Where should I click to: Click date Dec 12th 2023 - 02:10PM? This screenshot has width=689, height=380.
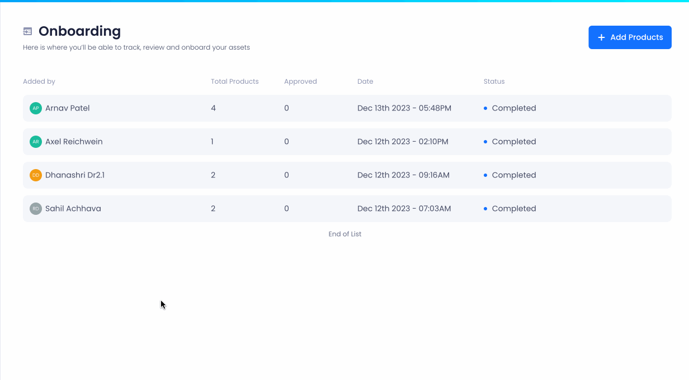pos(403,142)
